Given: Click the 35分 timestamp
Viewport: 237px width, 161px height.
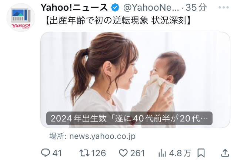Looking at the screenshot, I should coord(196,7).
